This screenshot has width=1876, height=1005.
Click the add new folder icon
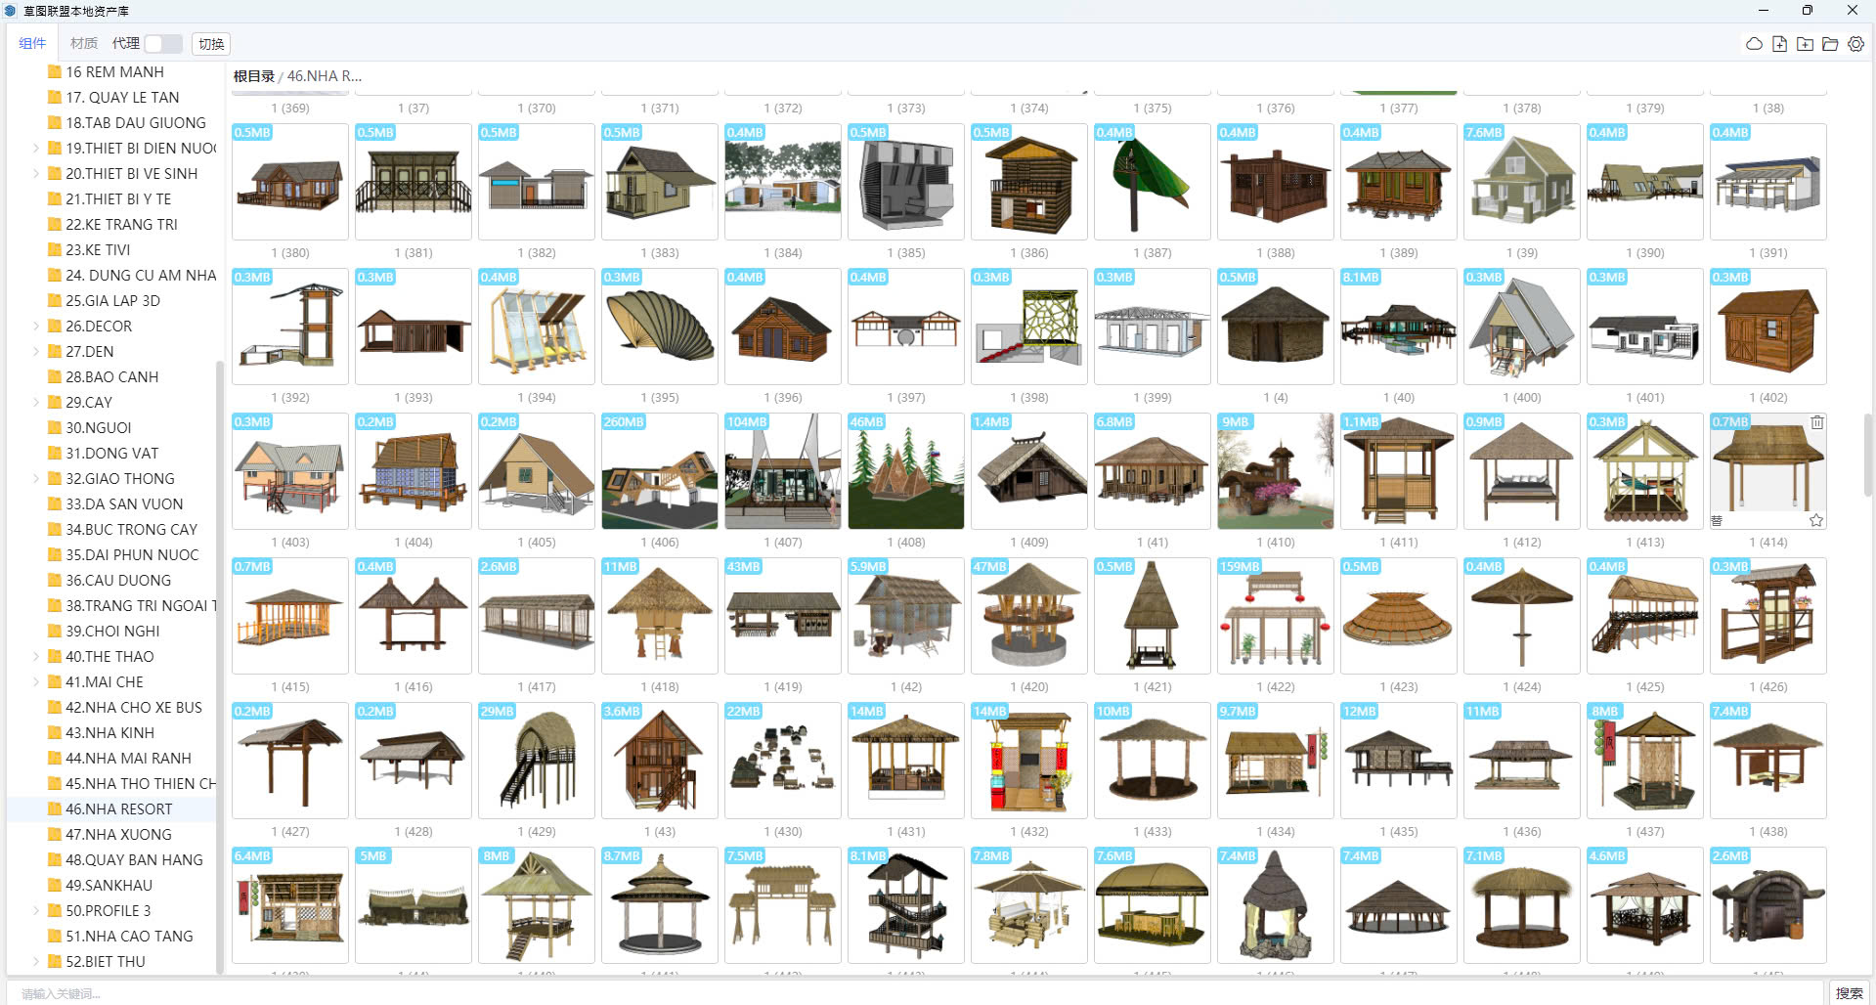pyautogui.click(x=1805, y=44)
